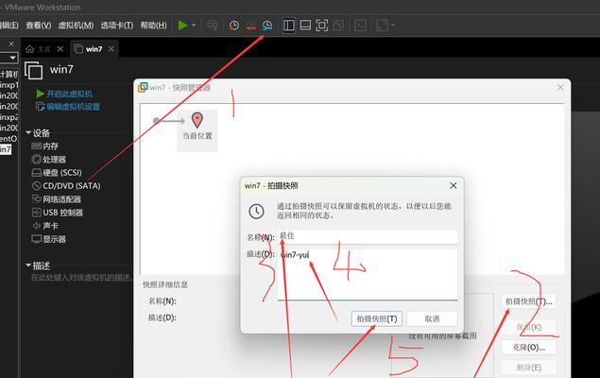This screenshot has width=600, height=378.
Task: Select the USB 控制器 device
Action: 58,213
